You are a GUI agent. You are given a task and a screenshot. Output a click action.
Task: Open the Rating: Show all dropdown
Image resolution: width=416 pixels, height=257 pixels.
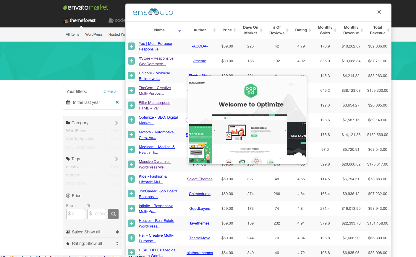[93, 243]
